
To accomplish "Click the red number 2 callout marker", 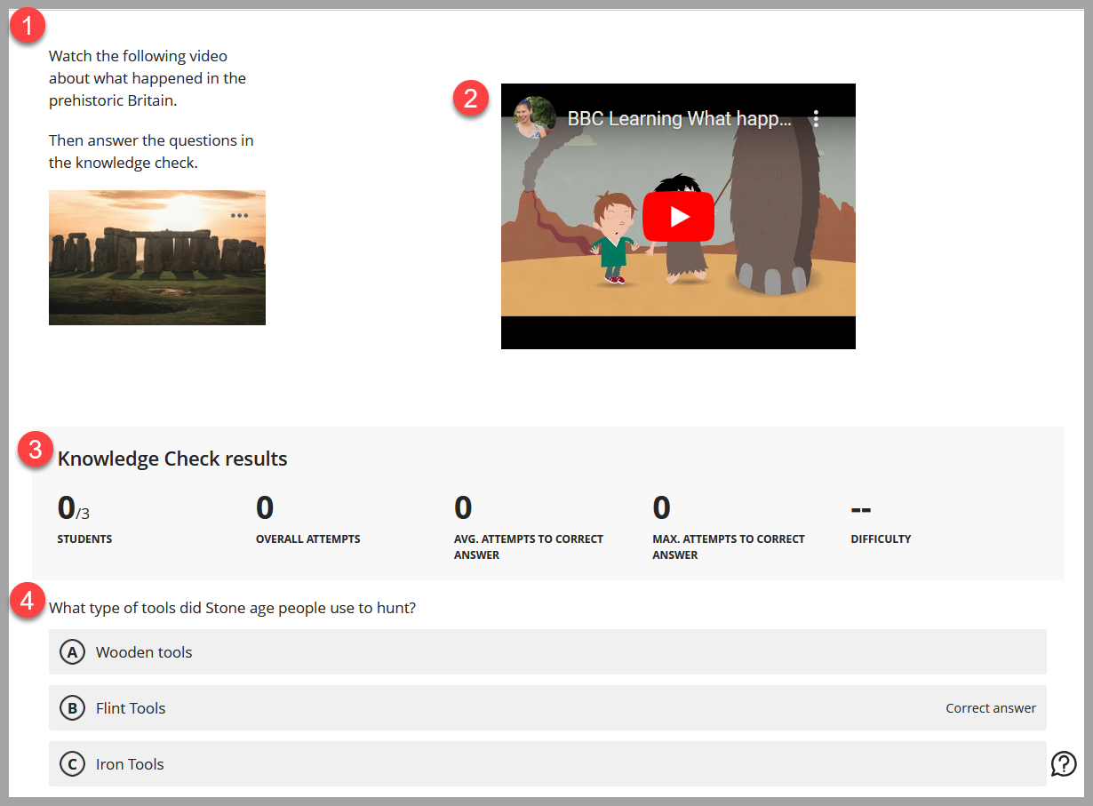I will point(471,98).
